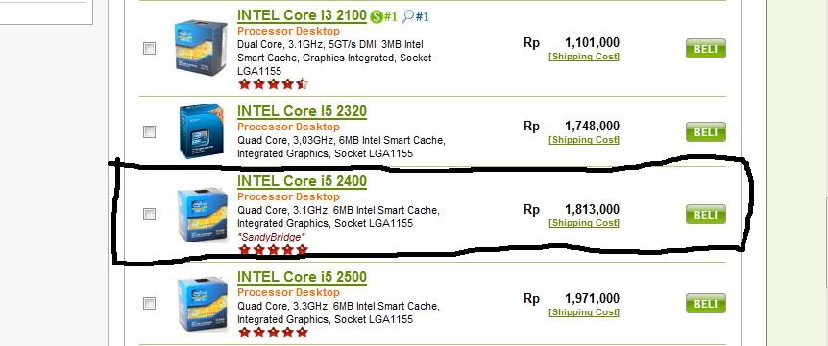Click BELI button for Core i5 2400

(x=706, y=215)
